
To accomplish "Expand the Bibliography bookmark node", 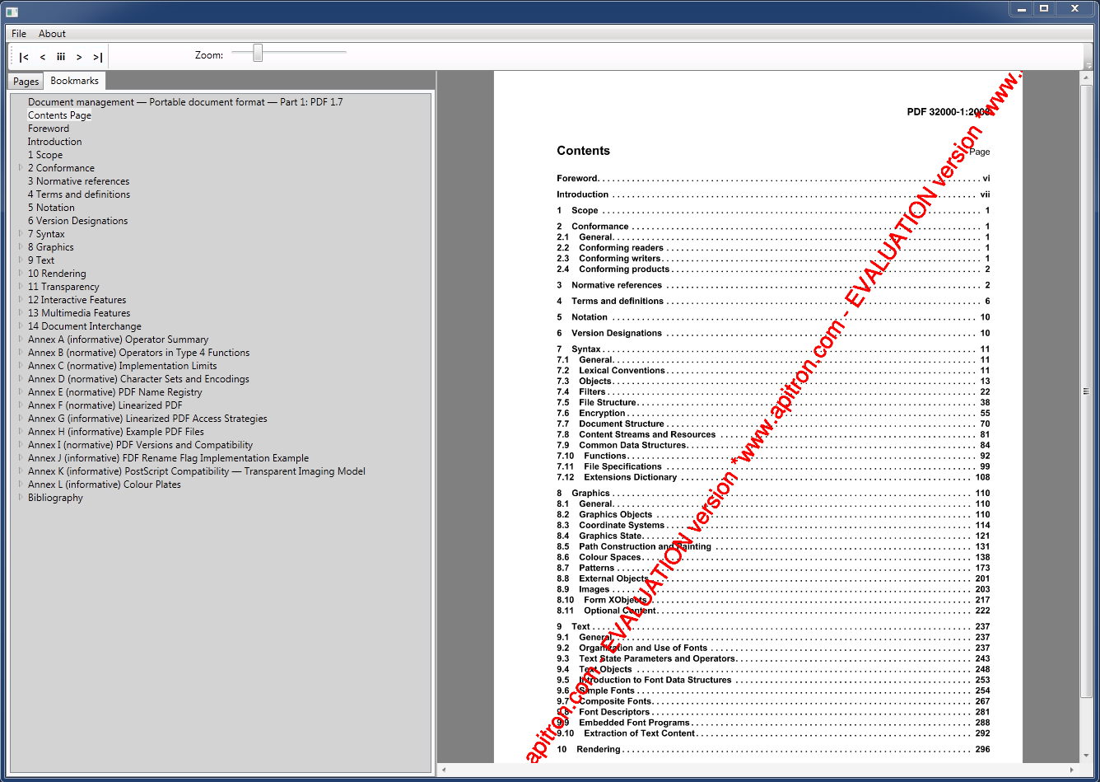I will [x=19, y=498].
